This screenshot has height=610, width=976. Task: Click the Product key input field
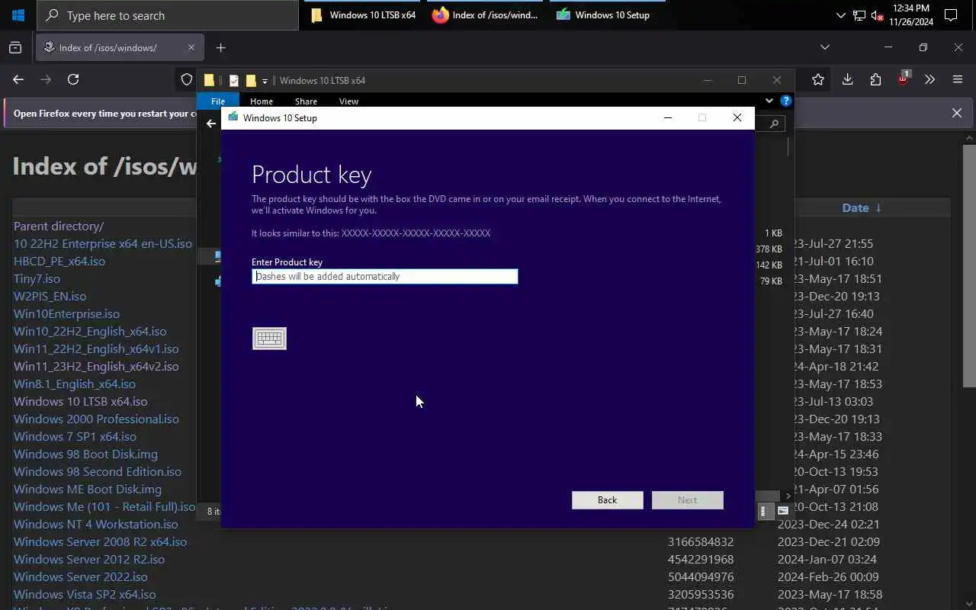[385, 276]
